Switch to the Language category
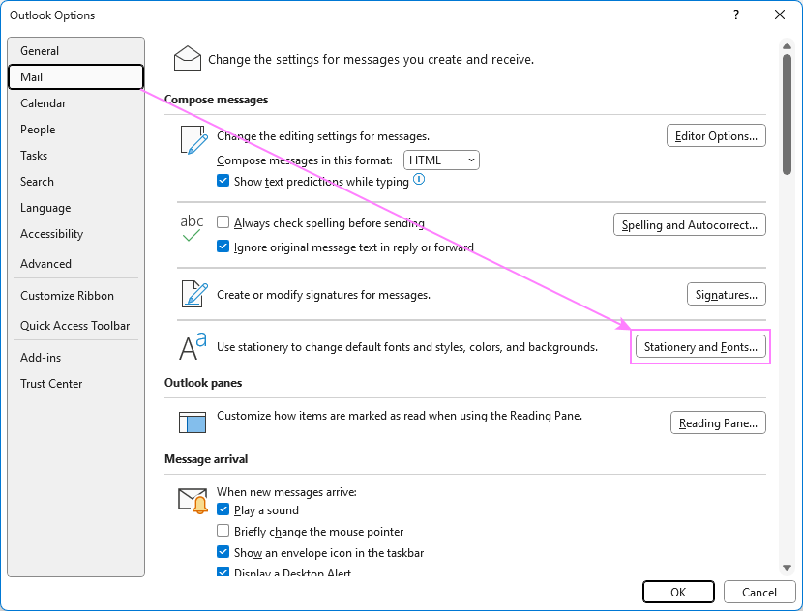The height and width of the screenshot is (611, 803). (x=75, y=207)
